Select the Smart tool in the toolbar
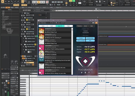This screenshot has height=96, width=135. click(2, 1)
